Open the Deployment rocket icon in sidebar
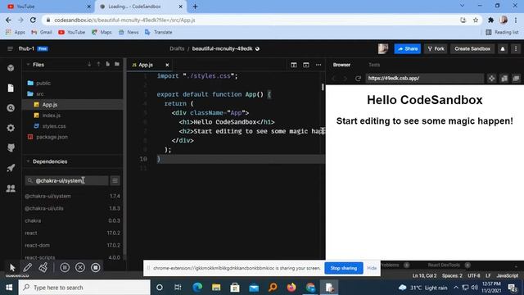 coord(11,168)
